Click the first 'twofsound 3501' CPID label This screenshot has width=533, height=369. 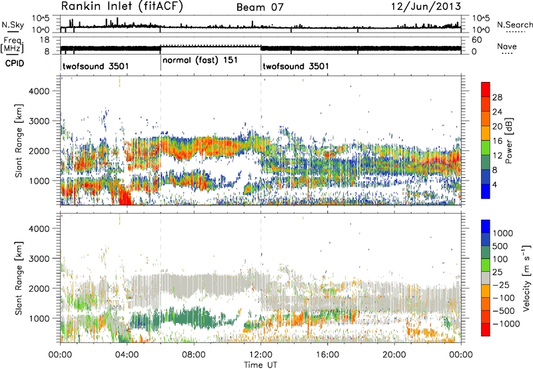pyautogui.click(x=96, y=66)
